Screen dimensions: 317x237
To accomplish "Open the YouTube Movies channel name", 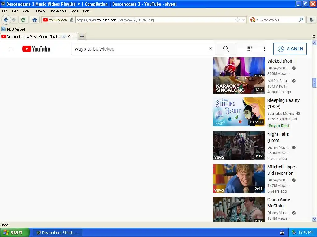I will coord(281,114).
